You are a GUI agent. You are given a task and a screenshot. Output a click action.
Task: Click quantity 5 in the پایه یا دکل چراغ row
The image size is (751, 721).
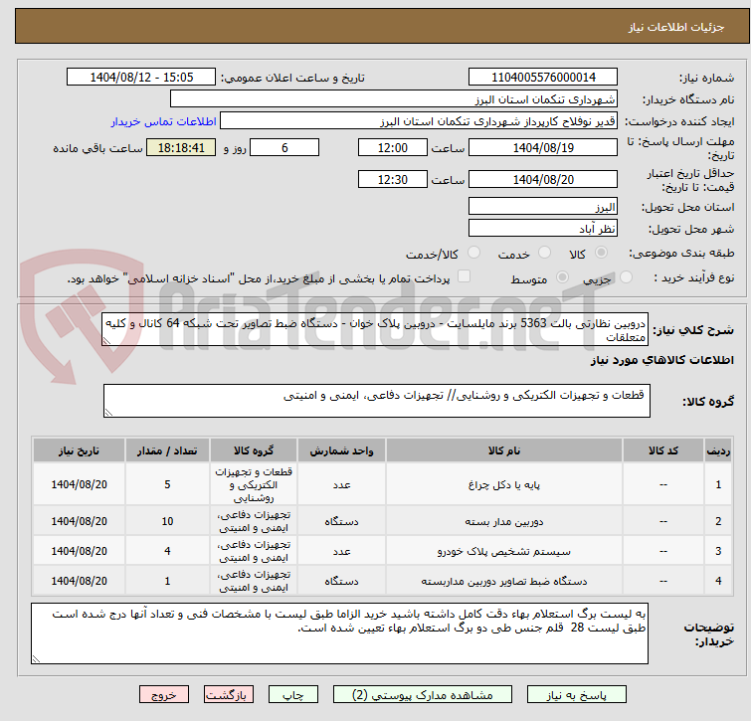(167, 484)
